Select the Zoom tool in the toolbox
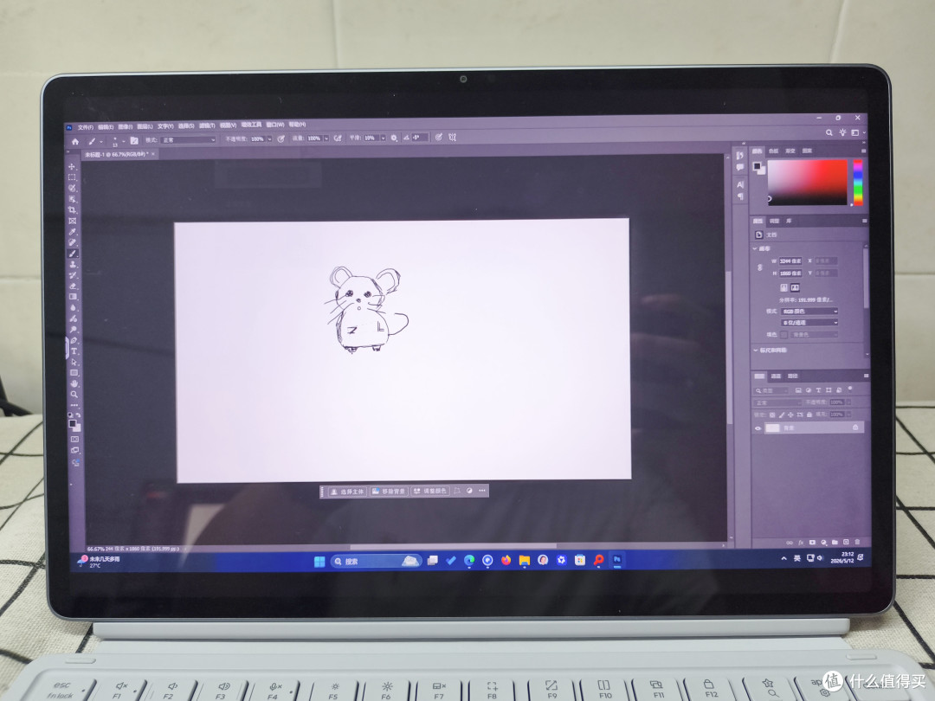The height and width of the screenshot is (701, 935). 74,394
